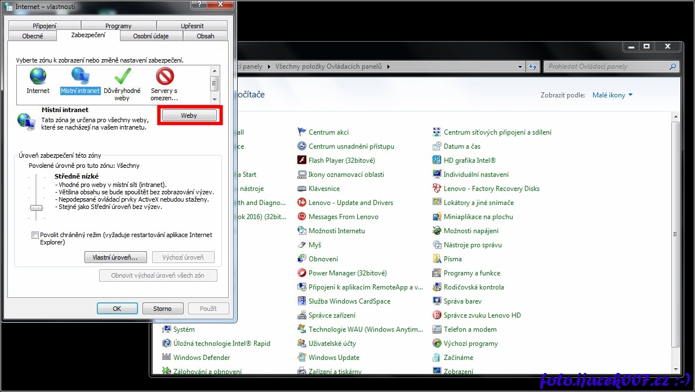695x392 pixels.
Task: Enable Povolit chráněný režim checkbox
Action: [35, 235]
